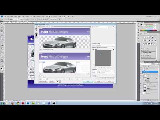
Task: Select the Move tool in Photoshop toolbox
Action: 2,24
